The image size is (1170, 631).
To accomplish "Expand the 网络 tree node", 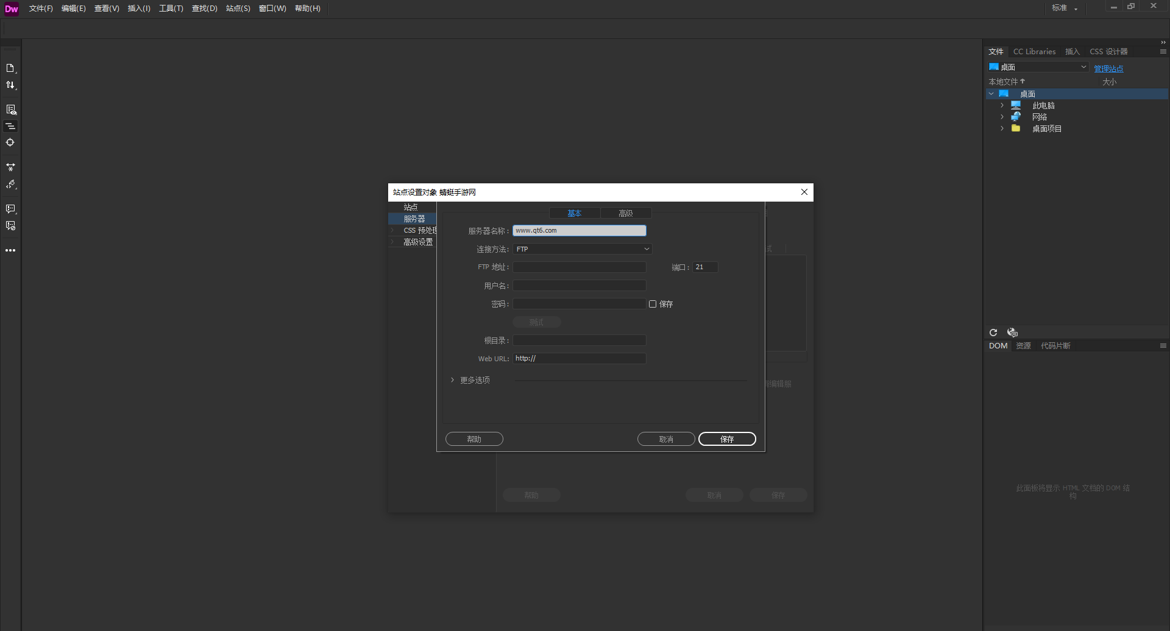I will (x=1002, y=117).
